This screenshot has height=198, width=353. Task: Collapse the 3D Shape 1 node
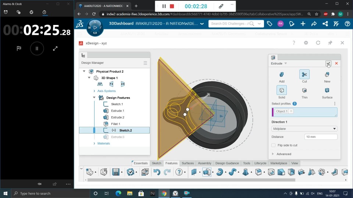pyautogui.click(x=89, y=78)
